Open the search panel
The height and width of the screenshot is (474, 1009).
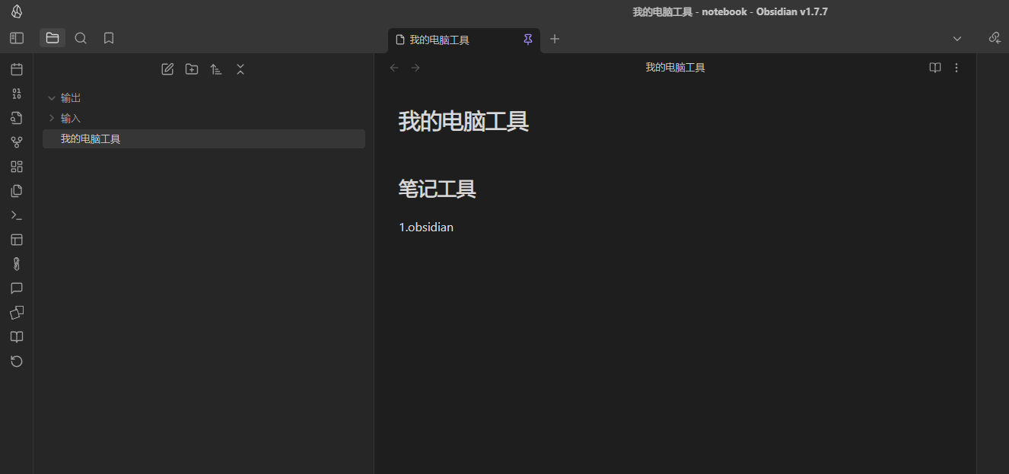pos(81,38)
